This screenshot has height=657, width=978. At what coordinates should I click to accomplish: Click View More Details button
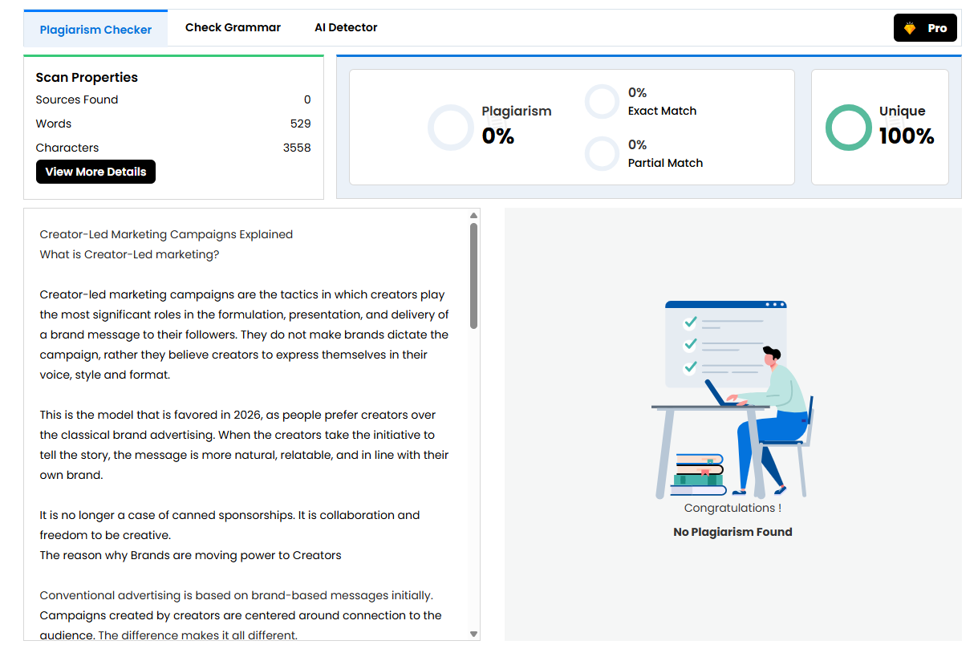pos(95,172)
